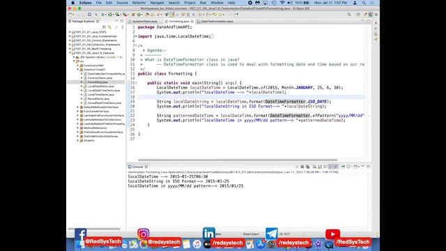446x251 pixels.
Task: Expand RST_01_04_Collection_Framework project
Action: tap(70, 45)
